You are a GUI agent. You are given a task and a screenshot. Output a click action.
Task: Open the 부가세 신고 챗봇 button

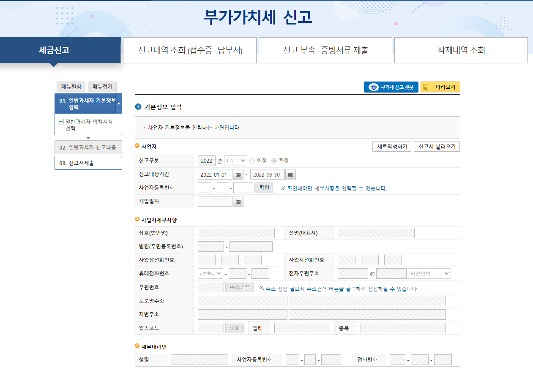click(x=391, y=87)
